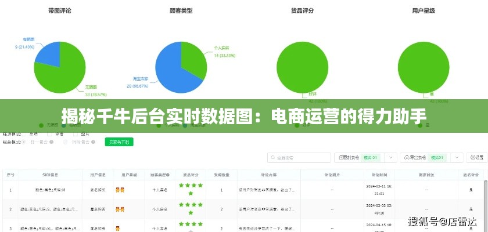488x232 pixels.
Task: Click the five-star rating in row 1
Action: (x=191, y=189)
